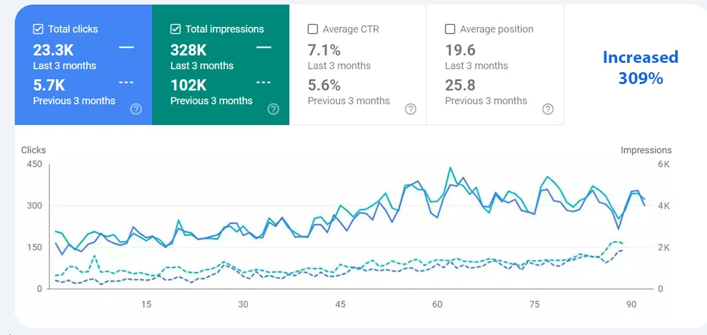Click day 90 on chart x-axis

632,305
